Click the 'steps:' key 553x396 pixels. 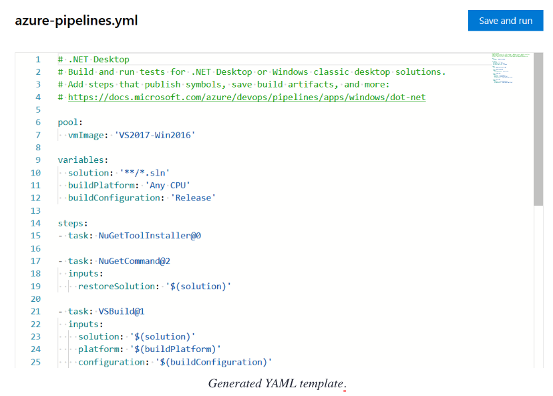(x=73, y=223)
